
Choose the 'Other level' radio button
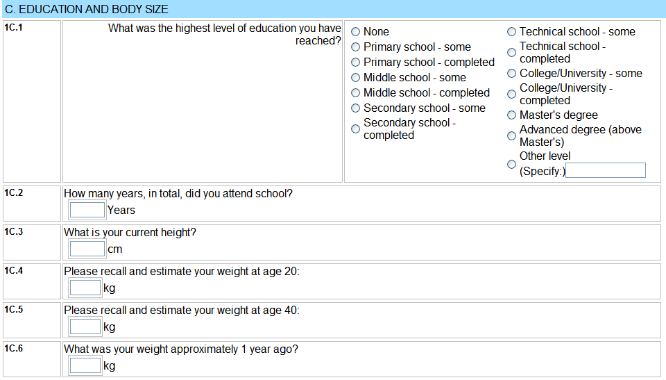click(512, 164)
